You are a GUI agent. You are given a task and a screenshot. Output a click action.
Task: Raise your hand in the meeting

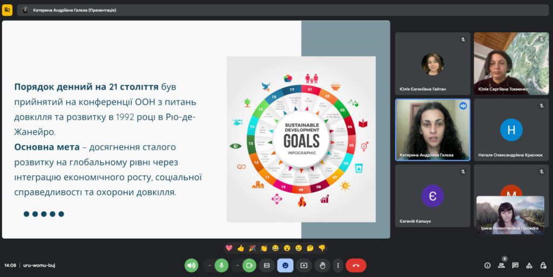click(x=322, y=265)
